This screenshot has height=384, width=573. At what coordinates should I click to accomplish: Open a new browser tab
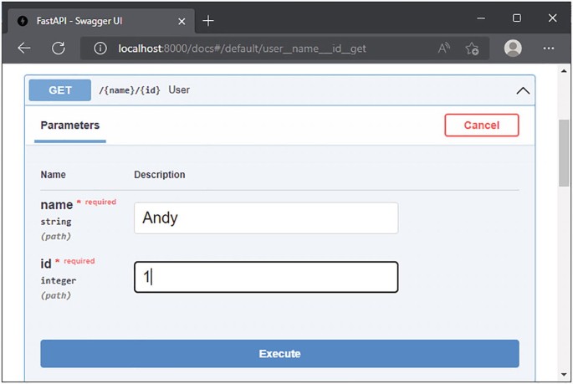(x=208, y=20)
